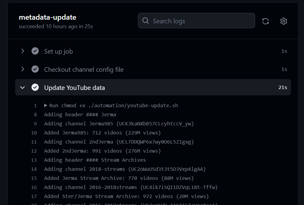Click the Checkout channel config file title
Image resolution: width=304 pixels, height=205 pixels.
(x=84, y=69)
